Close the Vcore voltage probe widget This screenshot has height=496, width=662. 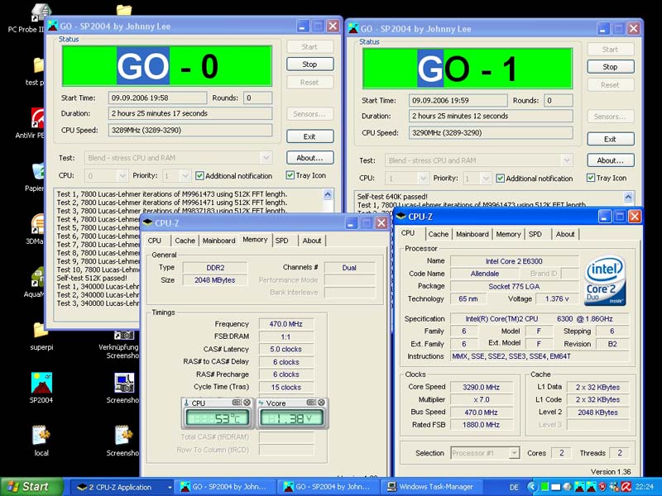pos(321,403)
